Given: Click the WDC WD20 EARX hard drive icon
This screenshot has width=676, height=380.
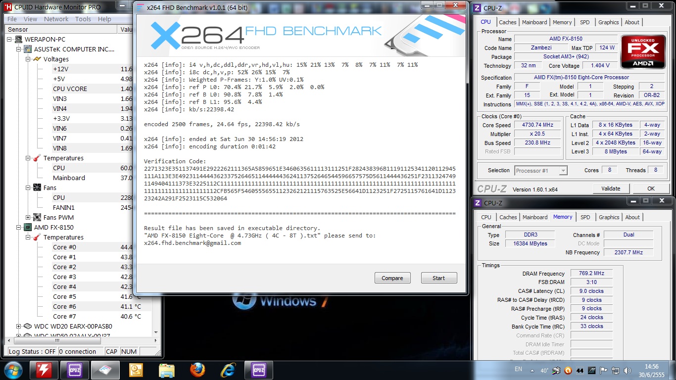Looking at the screenshot, I should click(x=28, y=327).
